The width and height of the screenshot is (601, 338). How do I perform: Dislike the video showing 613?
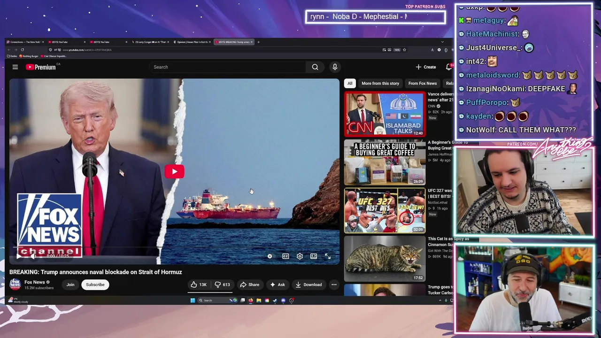coord(222,284)
